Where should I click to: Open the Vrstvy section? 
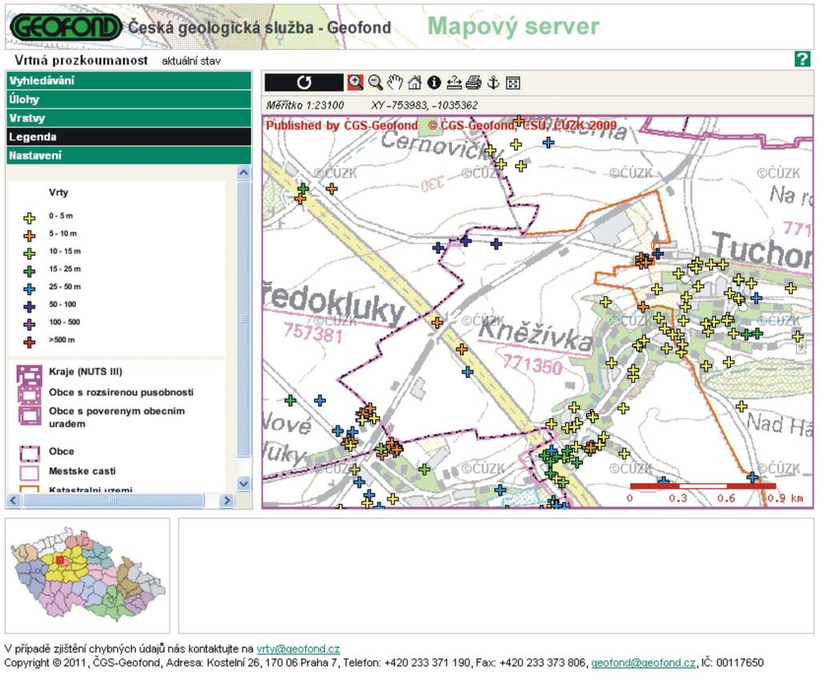(x=129, y=118)
